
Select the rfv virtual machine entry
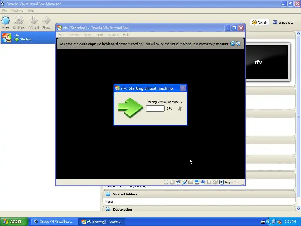[28, 37]
